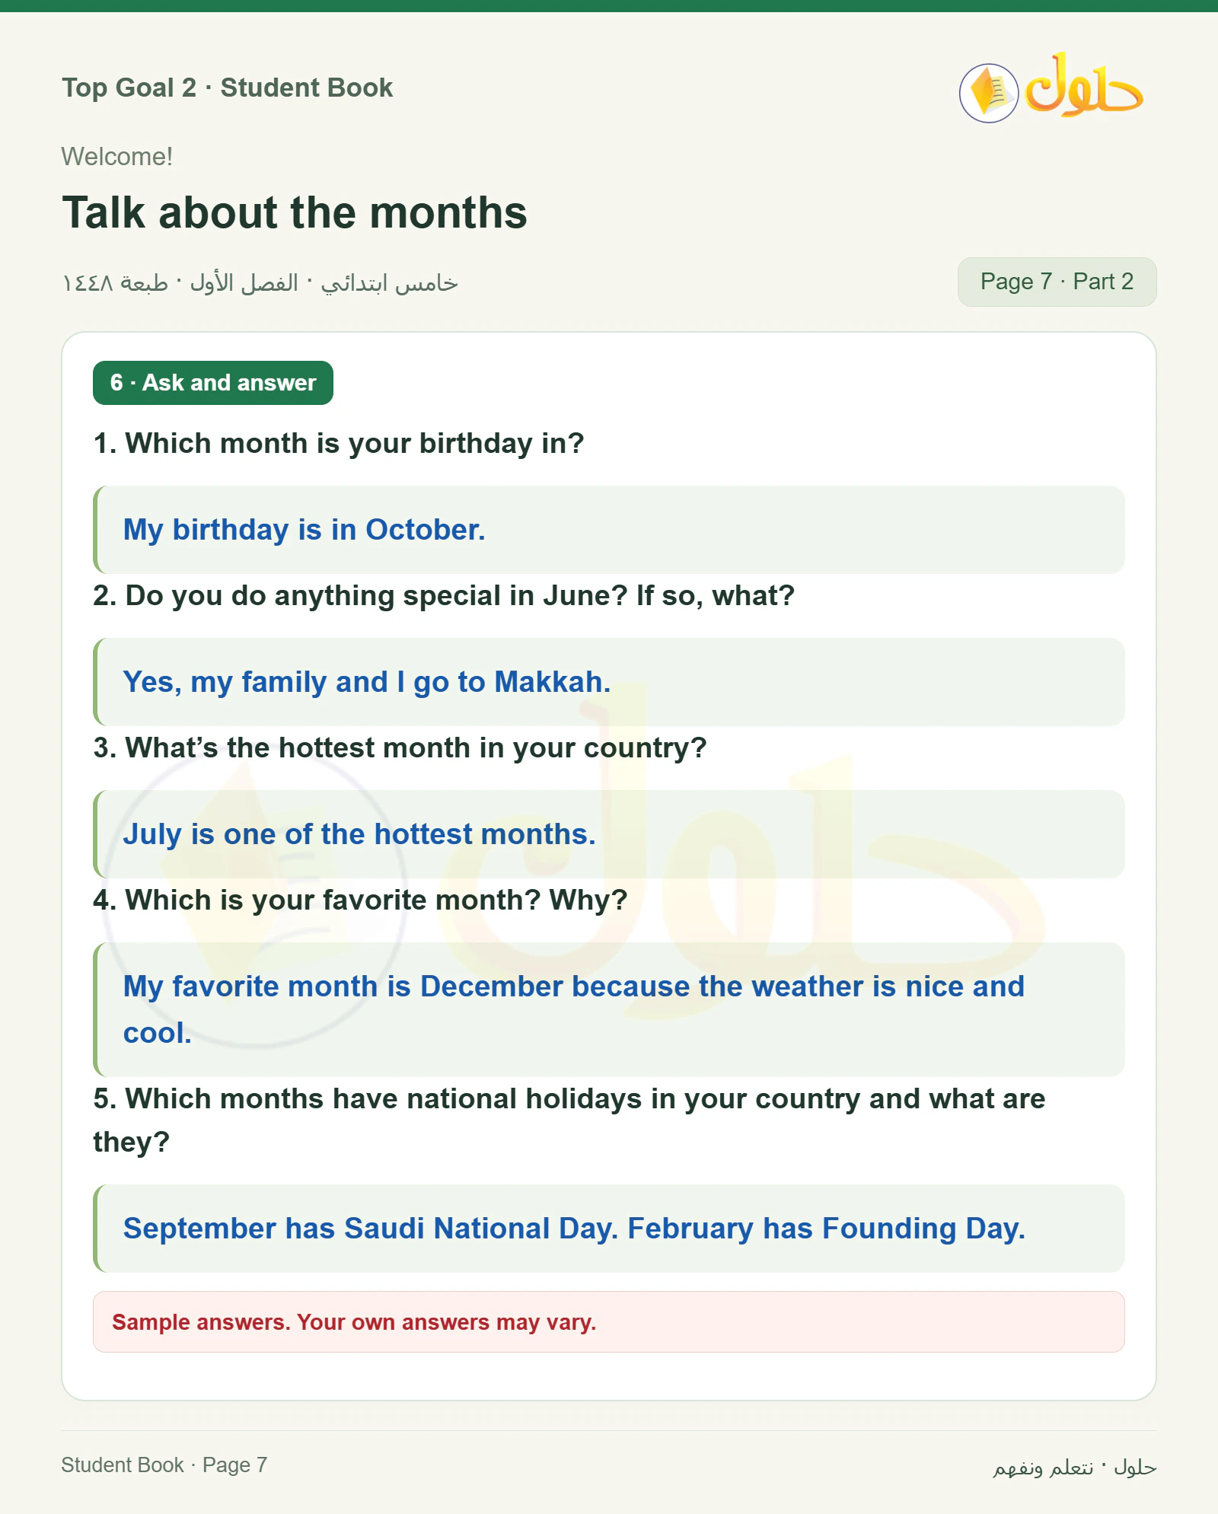
Task: Select the Top Goal 2 · Student Book header
Action: click(228, 88)
